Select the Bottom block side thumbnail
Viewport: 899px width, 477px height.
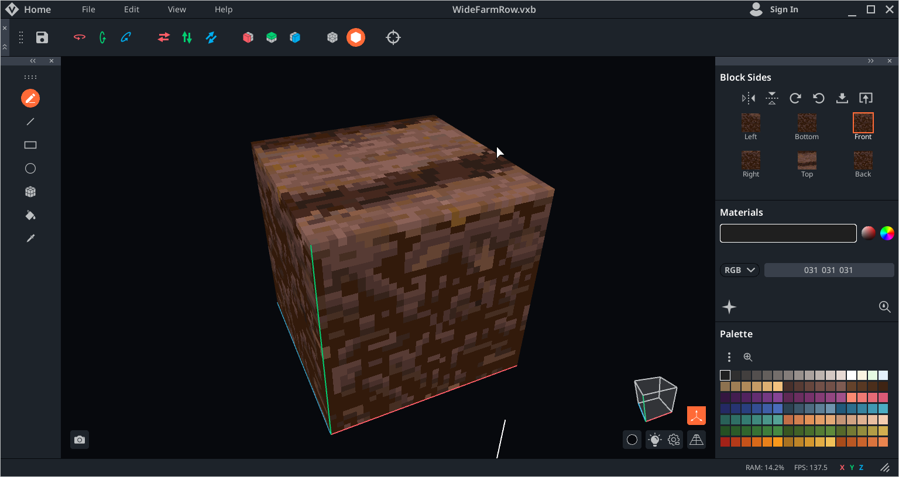tap(807, 123)
